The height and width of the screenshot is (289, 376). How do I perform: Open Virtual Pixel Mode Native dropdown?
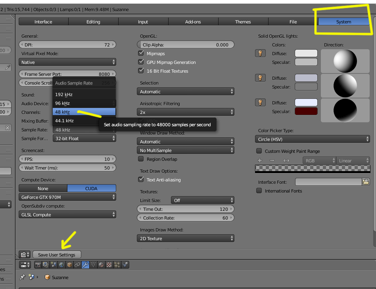67,62
